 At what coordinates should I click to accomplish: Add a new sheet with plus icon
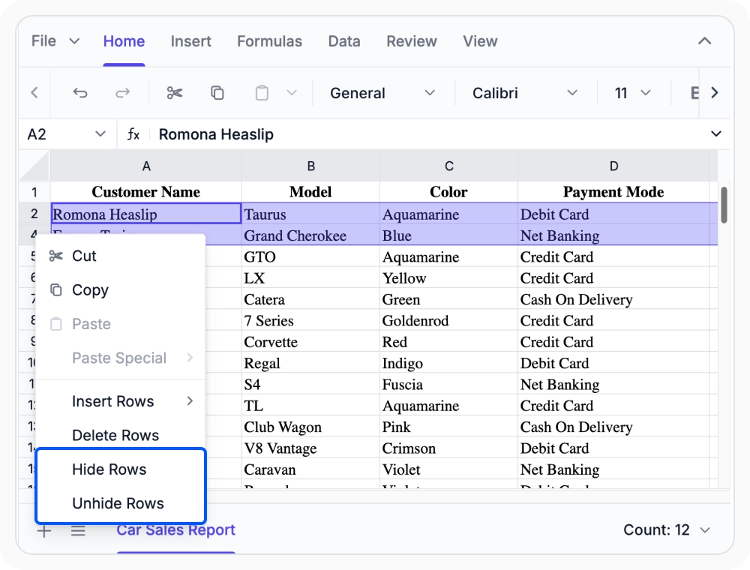click(x=44, y=531)
